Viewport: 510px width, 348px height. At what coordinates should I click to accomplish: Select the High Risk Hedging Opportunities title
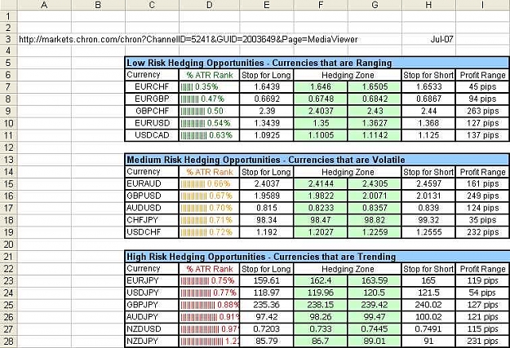click(261, 257)
